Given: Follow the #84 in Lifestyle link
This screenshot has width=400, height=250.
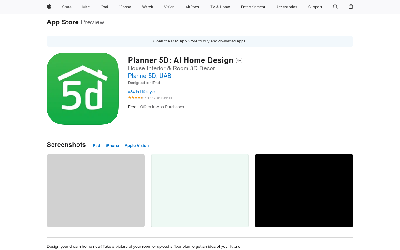Looking at the screenshot, I should click(141, 92).
